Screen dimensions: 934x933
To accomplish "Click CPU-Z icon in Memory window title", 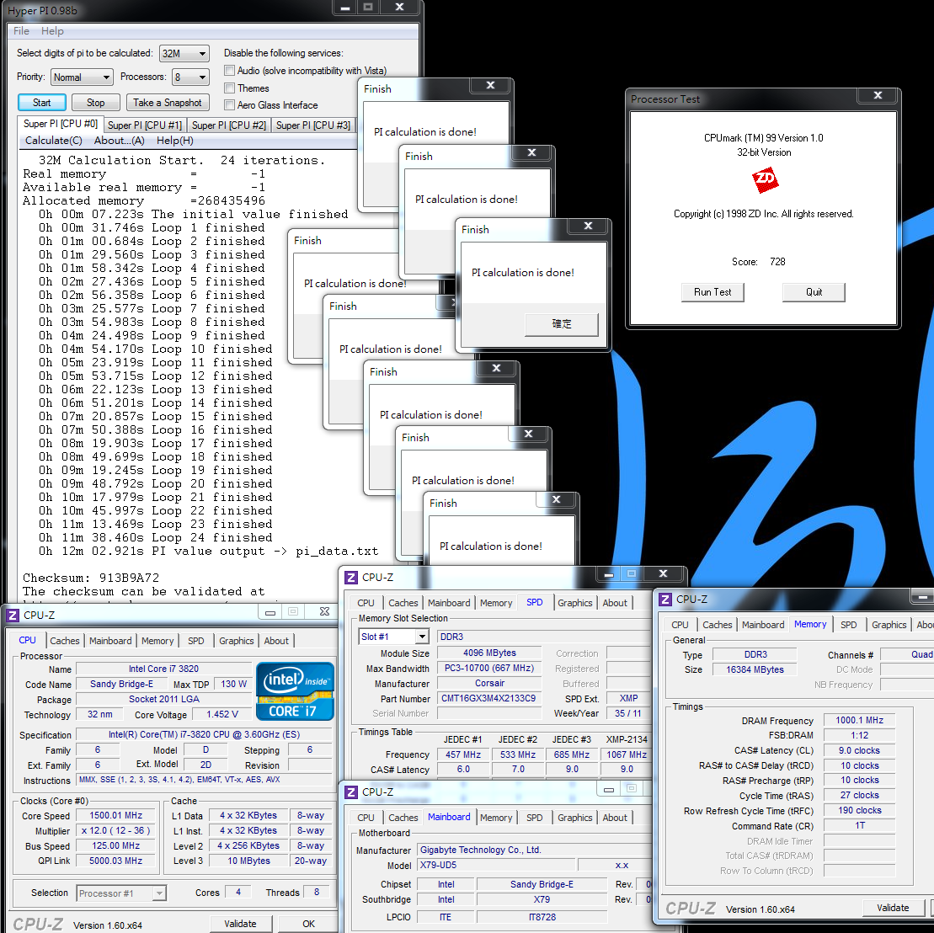I will 665,599.
